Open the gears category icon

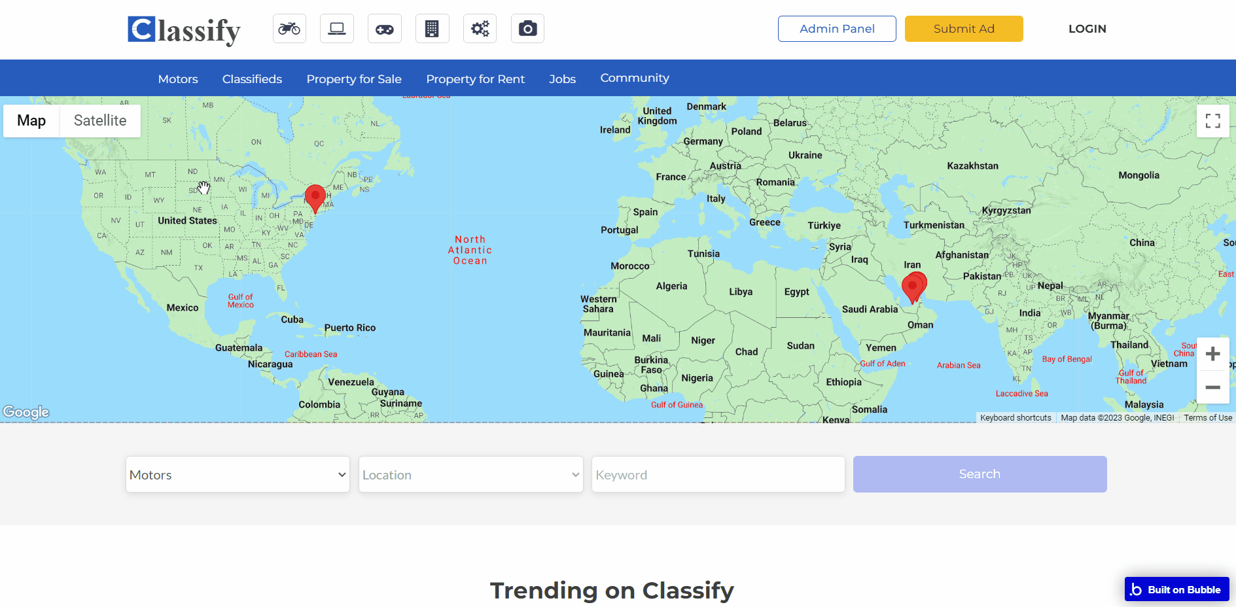[480, 29]
